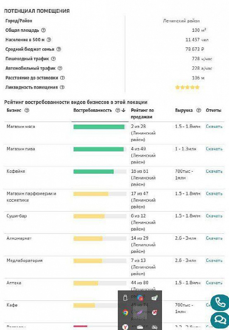The height and width of the screenshot is (330, 229).
Task: Click the help icon beside Пешеходный трафик
Action: coord(53,59)
